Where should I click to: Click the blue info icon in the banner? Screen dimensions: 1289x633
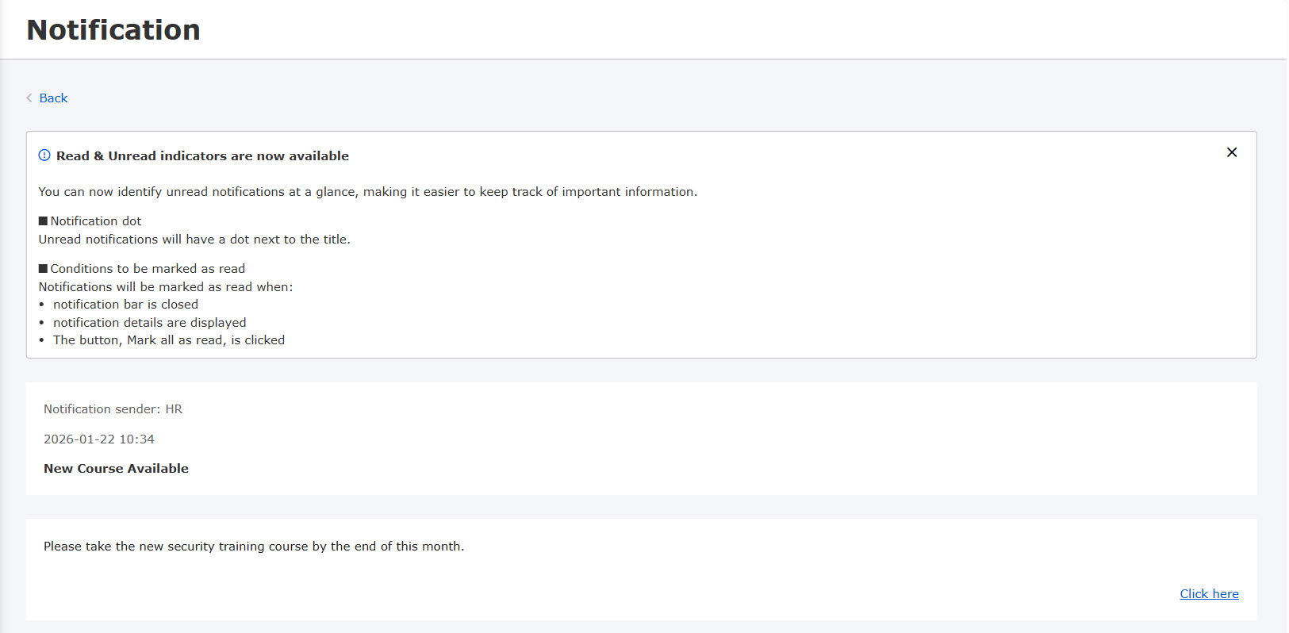pyautogui.click(x=44, y=155)
